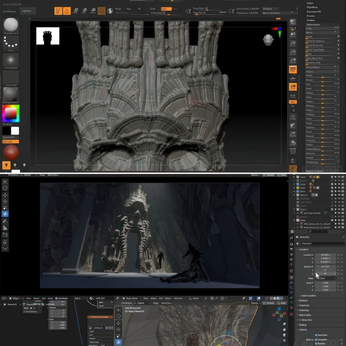Toggle the Selectable checkbox

tap(316, 335)
